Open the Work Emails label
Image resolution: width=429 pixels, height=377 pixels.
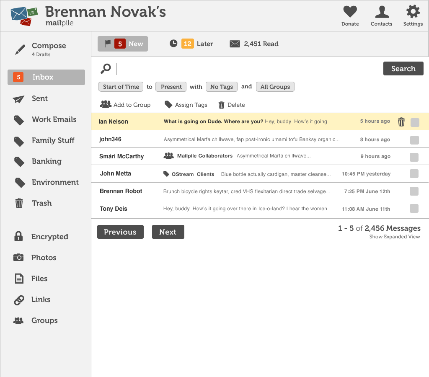[54, 119]
